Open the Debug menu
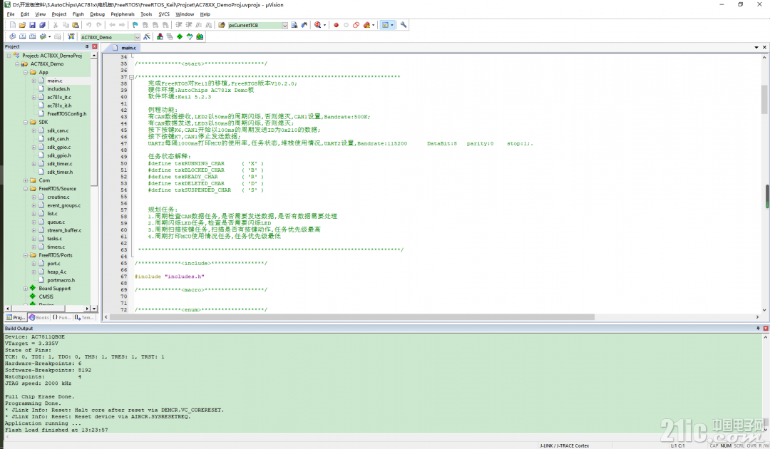 coord(97,14)
